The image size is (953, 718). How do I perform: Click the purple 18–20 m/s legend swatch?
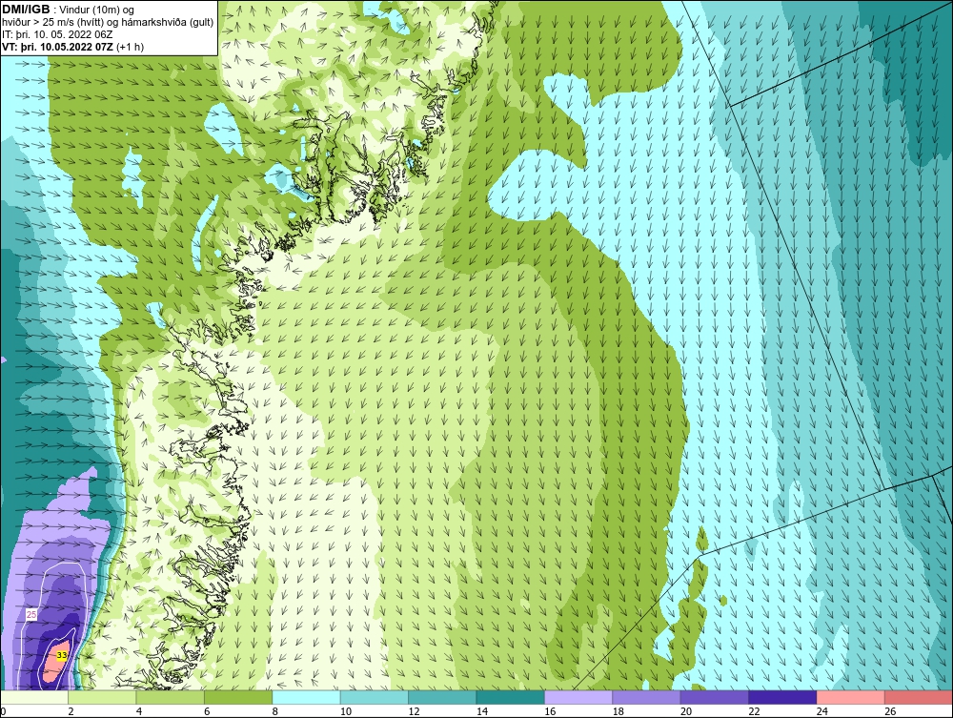pos(647,697)
